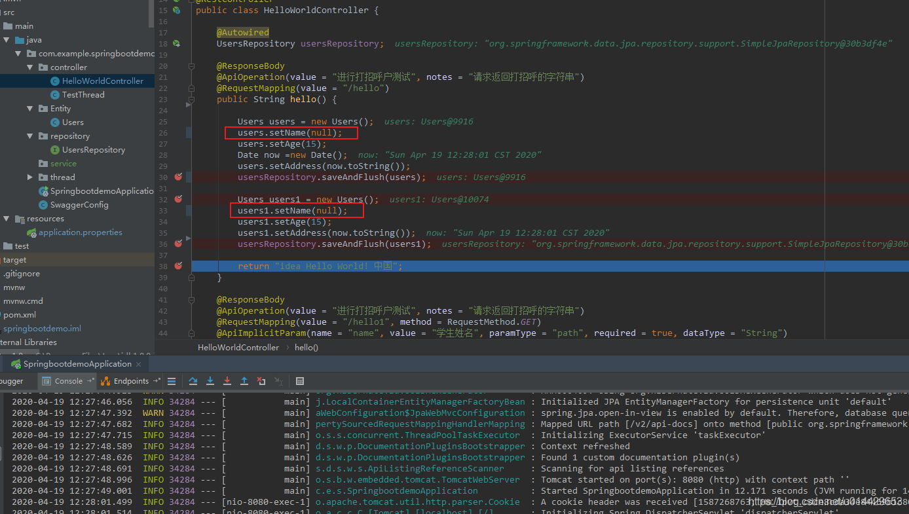Toggle the breakpoint on line 32

[x=178, y=199]
